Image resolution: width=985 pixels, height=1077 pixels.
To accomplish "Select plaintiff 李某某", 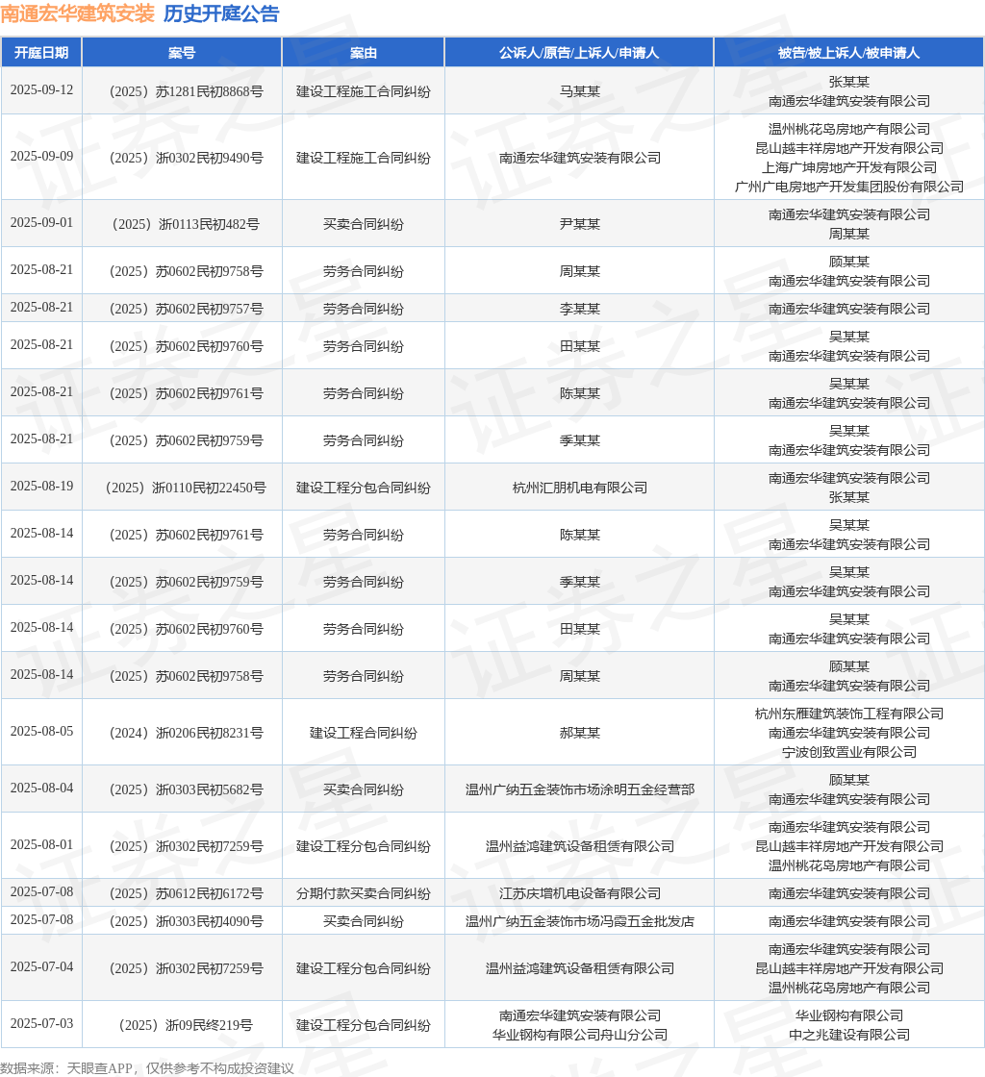I will click(x=580, y=309).
